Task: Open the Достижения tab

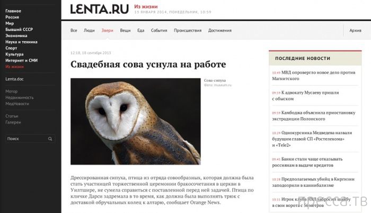Action: tap(219, 31)
